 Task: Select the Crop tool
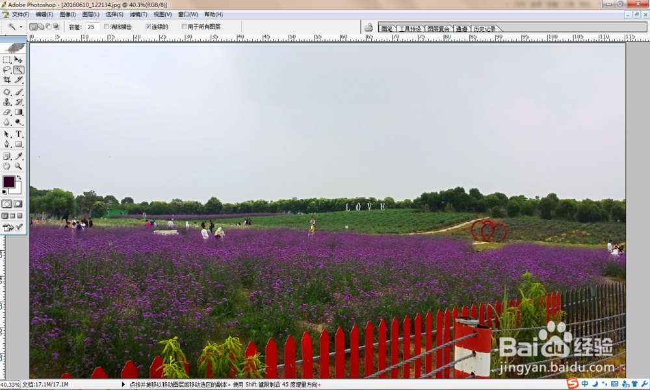[6, 79]
